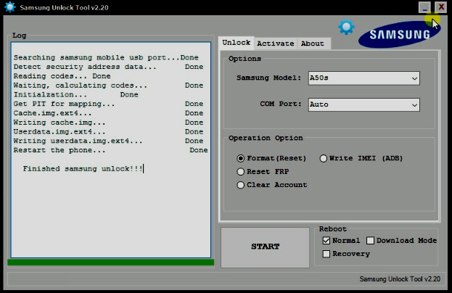Expand the Samsung Model dropdown arrow
This screenshot has width=452, height=293.
tap(414, 78)
